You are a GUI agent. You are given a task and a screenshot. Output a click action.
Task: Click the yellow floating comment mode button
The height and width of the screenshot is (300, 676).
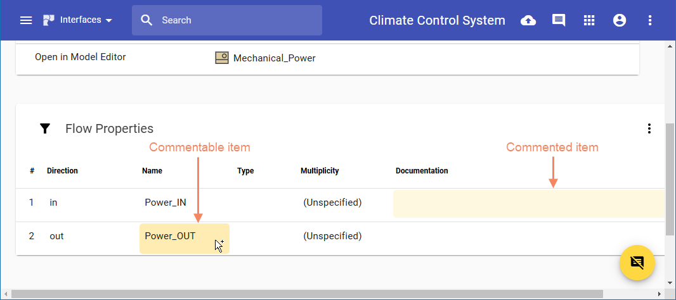[637, 263]
